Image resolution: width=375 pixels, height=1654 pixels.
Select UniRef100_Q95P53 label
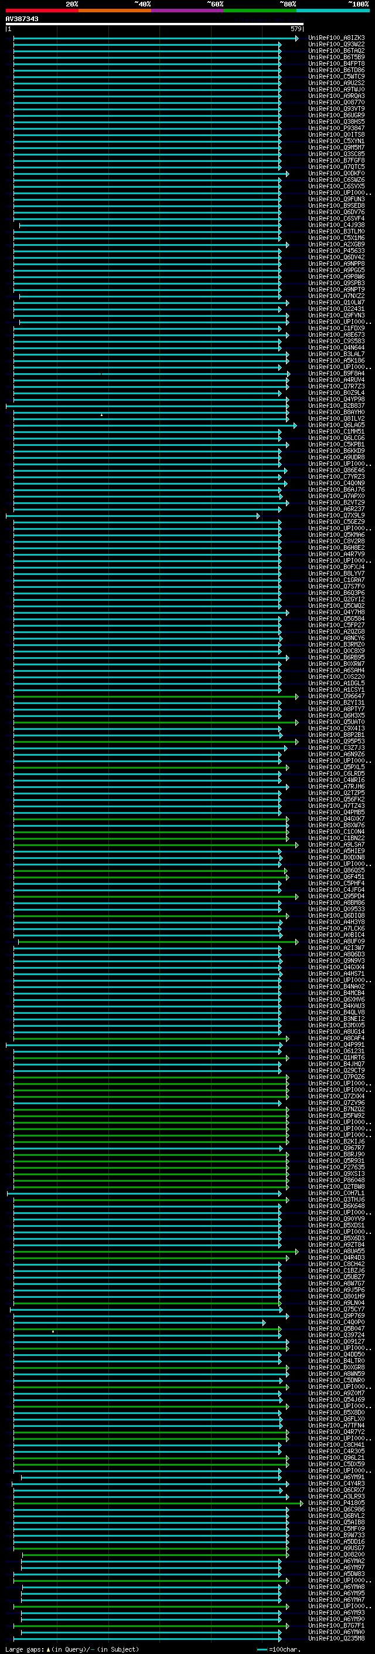tap(336, 742)
